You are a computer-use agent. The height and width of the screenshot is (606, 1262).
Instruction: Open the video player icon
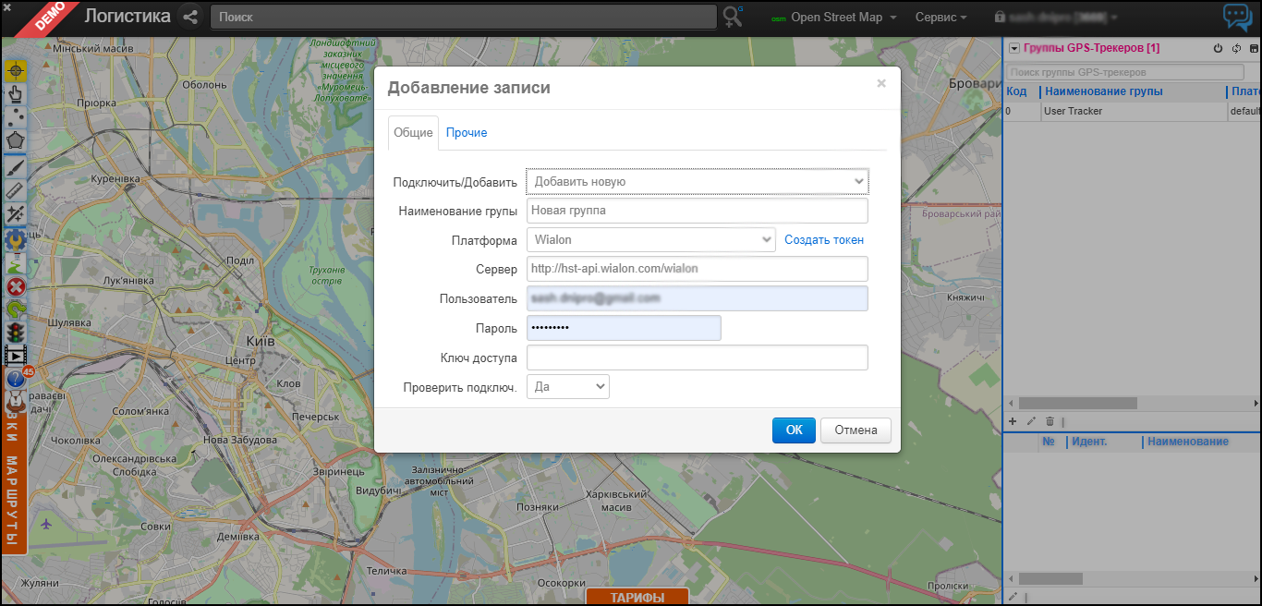(16, 355)
